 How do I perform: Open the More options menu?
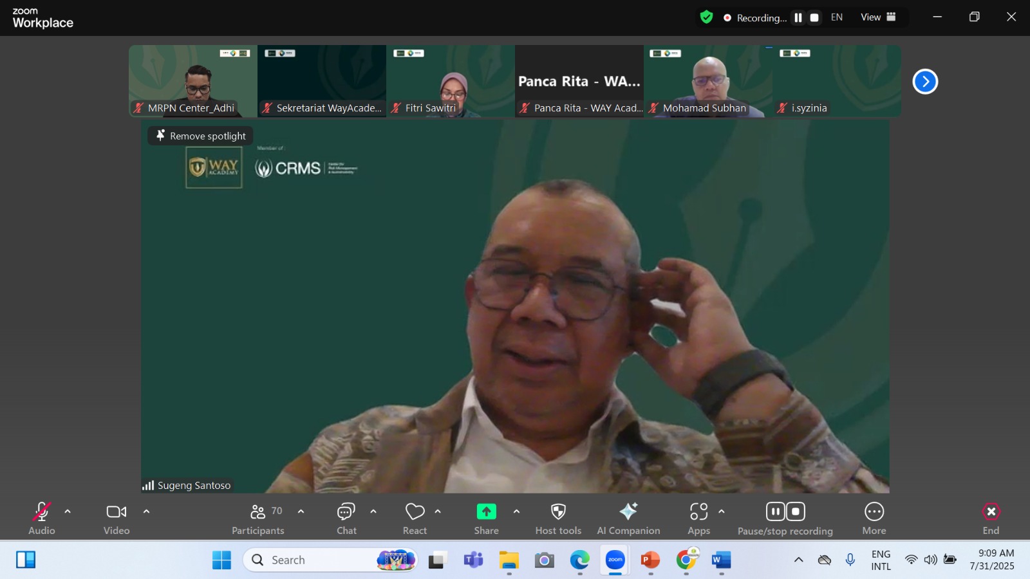[x=874, y=519]
